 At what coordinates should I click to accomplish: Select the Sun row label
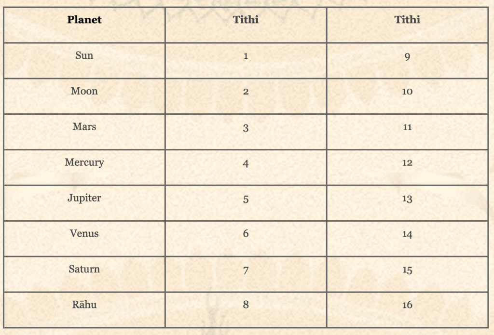click(84, 55)
